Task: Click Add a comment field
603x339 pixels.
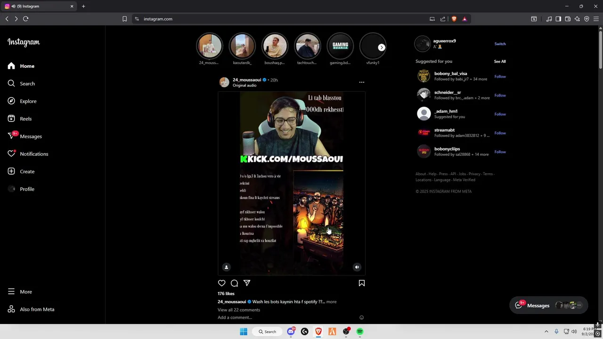Action: click(x=286, y=317)
